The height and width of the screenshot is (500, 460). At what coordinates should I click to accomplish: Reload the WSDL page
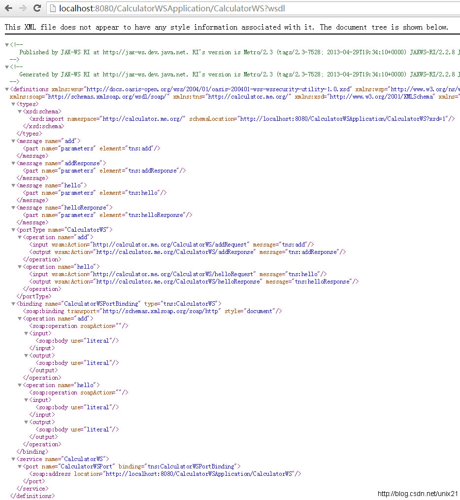coord(37,8)
